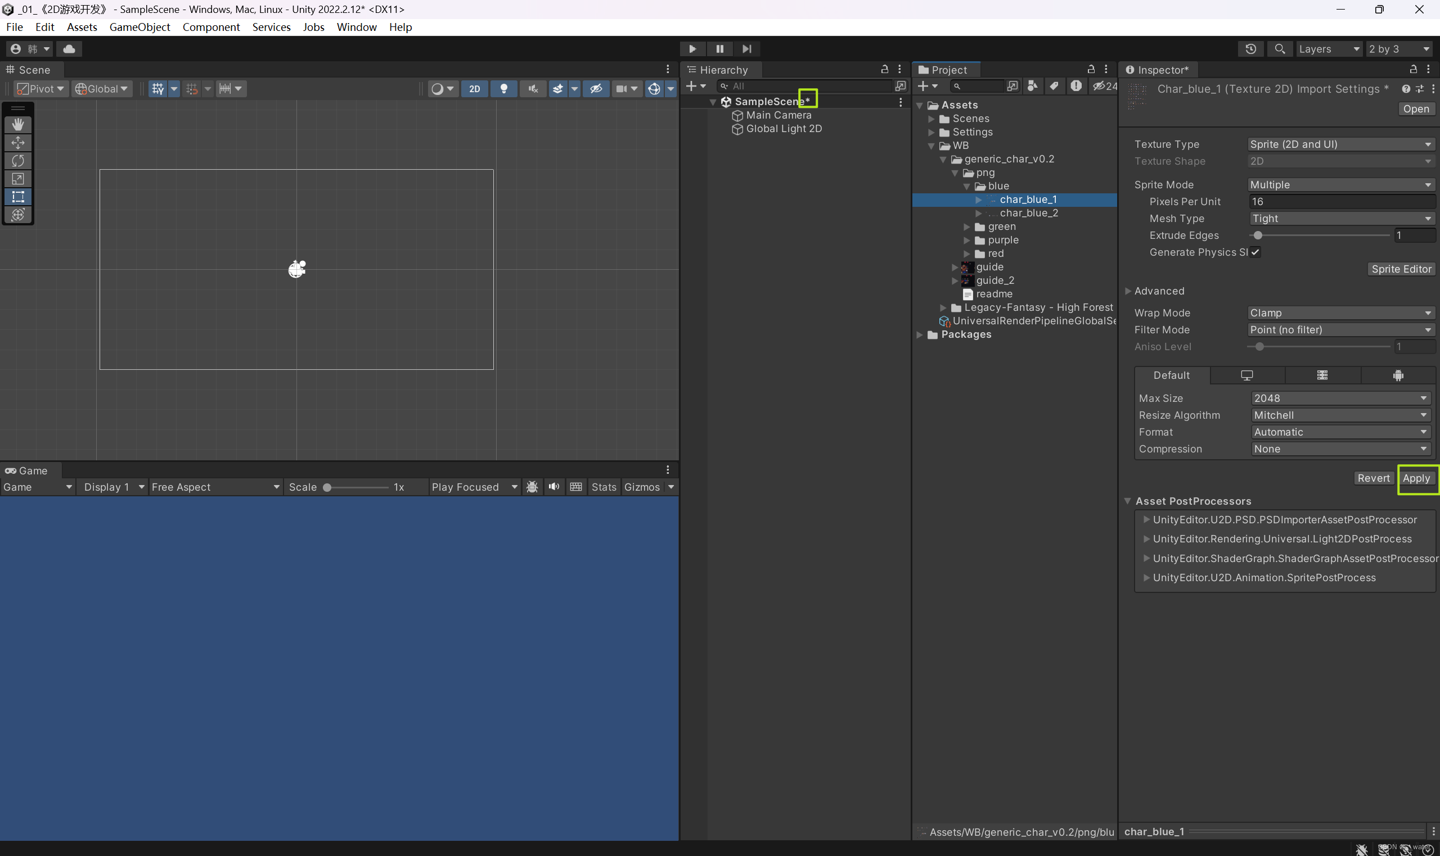Pause play mode with the Pause button
Viewport: 1440px width, 856px height.
[719, 48]
